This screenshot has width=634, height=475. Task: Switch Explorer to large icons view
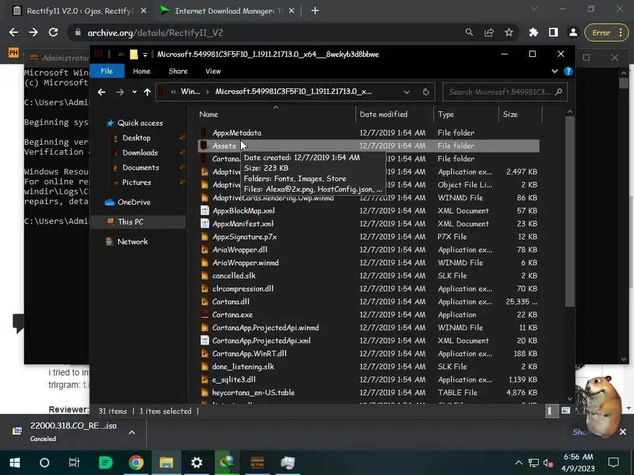click(x=566, y=411)
